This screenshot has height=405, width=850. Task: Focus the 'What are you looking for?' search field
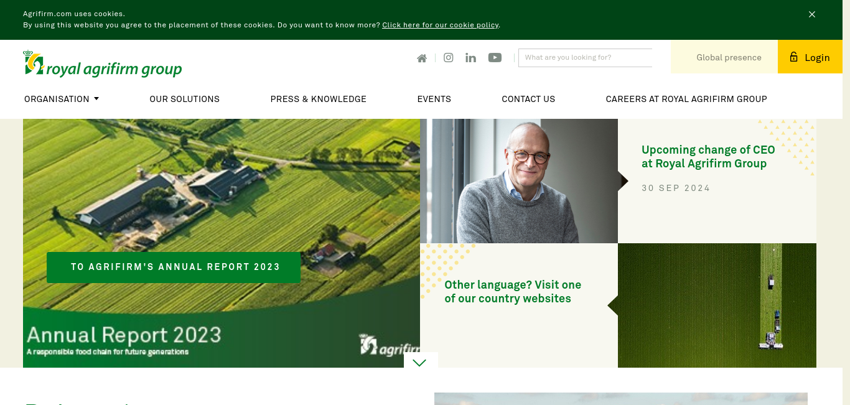pyautogui.click(x=585, y=58)
